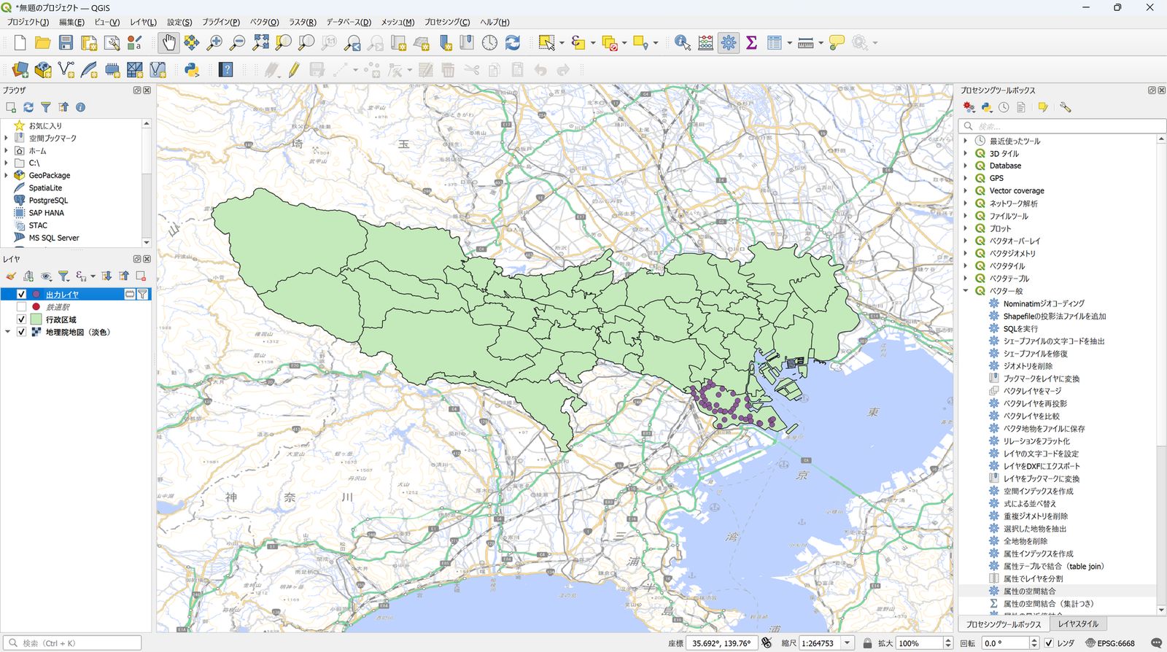
Task: Collapse the ベクタ一般 toolbox group
Action: [x=966, y=291]
